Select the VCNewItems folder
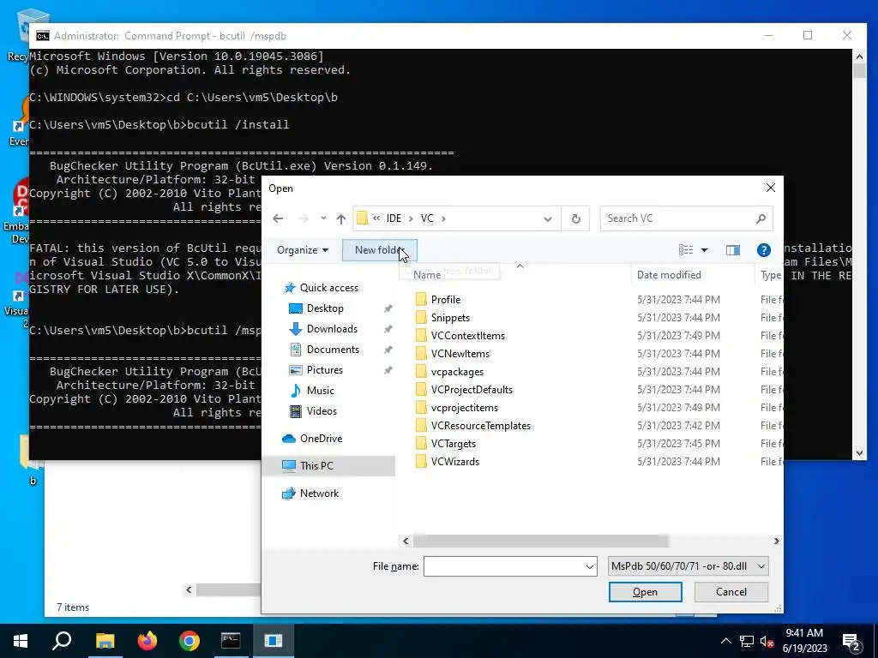The image size is (878, 658). (460, 354)
